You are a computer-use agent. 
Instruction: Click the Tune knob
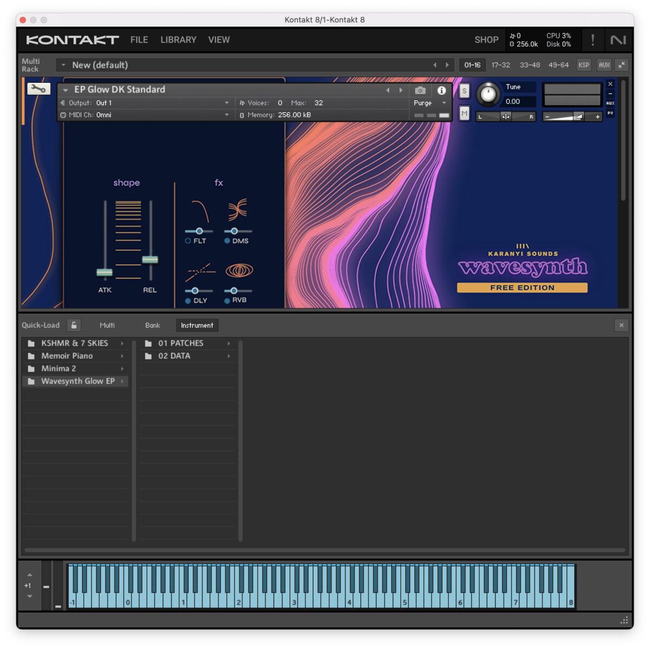coord(488,94)
